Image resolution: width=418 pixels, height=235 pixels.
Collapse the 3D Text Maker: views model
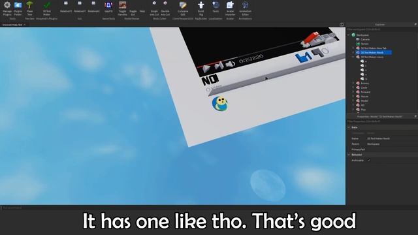(353, 57)
